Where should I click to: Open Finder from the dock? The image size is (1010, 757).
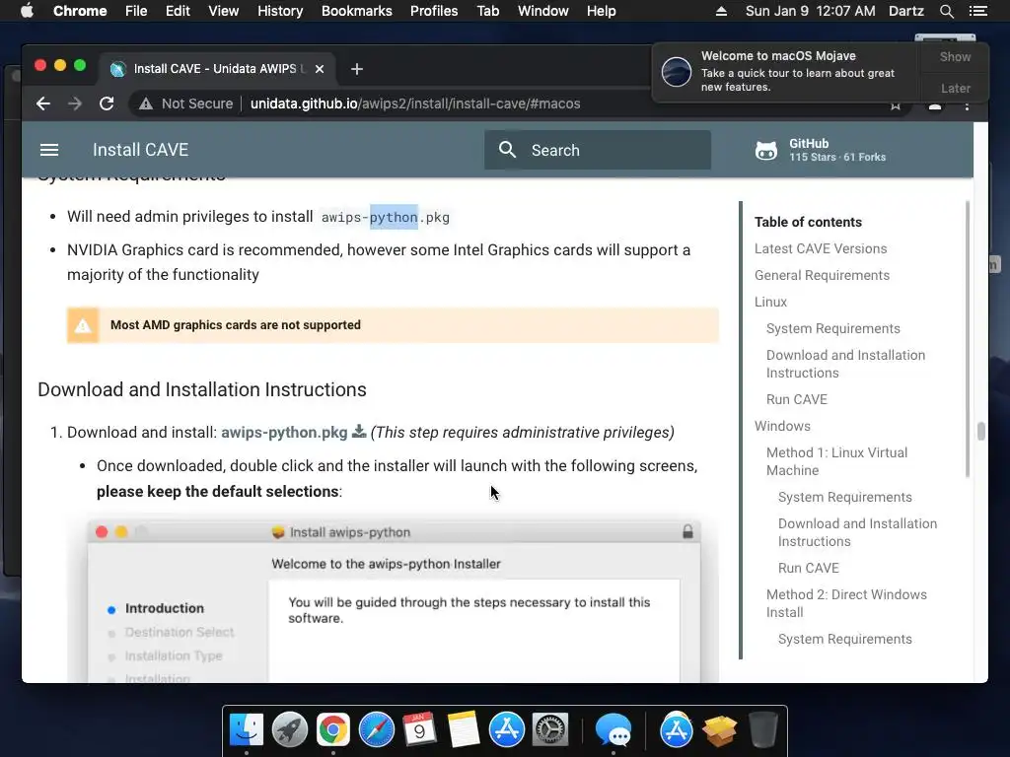click(247, 729)
